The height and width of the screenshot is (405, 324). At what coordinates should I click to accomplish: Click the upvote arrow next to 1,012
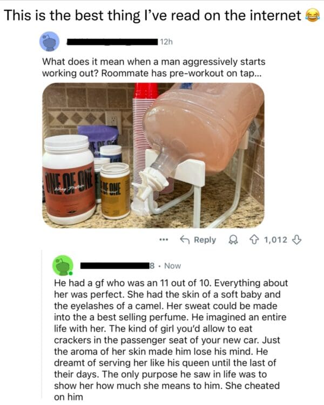coord(254,240)
